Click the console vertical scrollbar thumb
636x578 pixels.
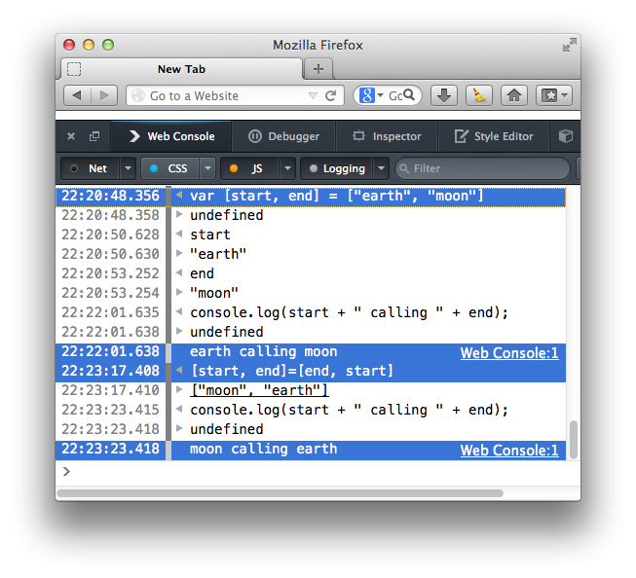[573, 440]
